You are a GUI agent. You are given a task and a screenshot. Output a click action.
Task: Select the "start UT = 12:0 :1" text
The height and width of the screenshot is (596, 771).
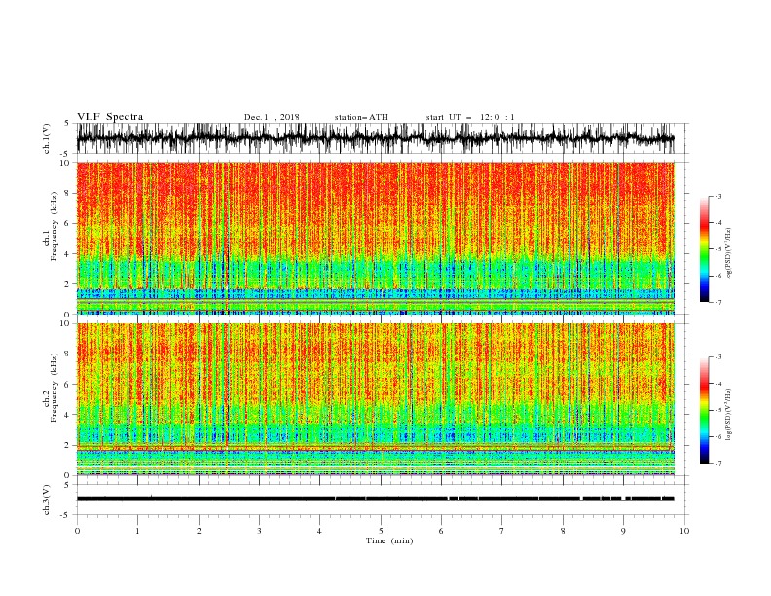pyautogui.click(x=470, y=117)
